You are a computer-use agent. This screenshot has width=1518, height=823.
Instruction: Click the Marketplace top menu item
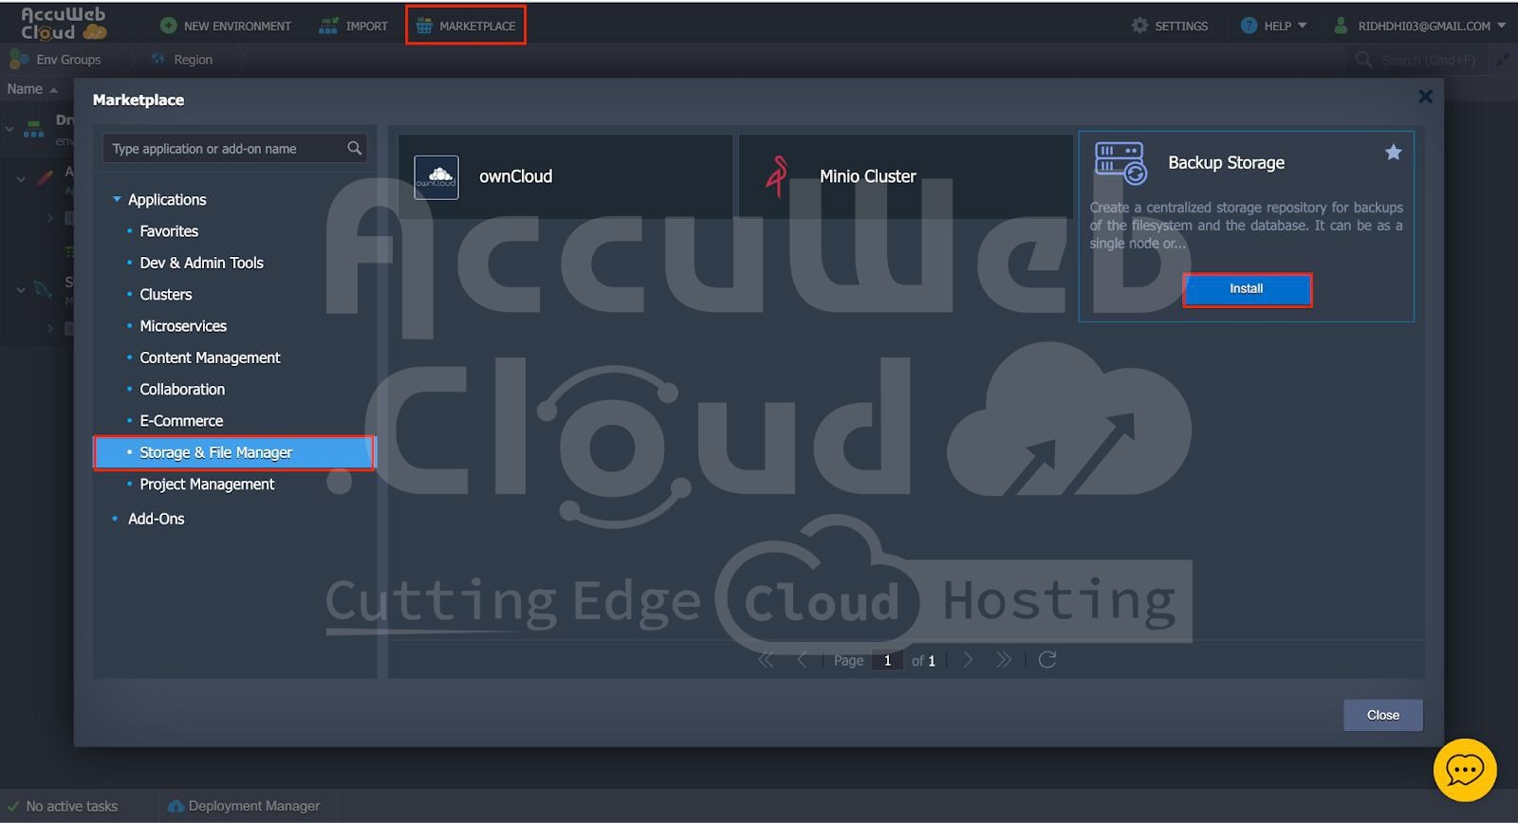tap(466, 26)
